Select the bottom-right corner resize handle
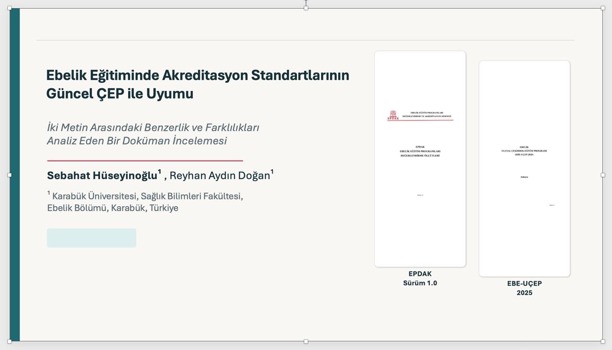 (602, 341)
